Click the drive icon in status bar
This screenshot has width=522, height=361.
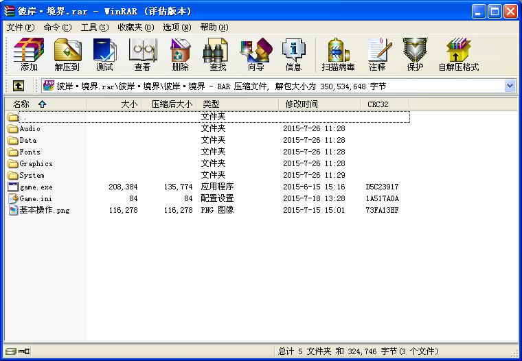point(11,351)
